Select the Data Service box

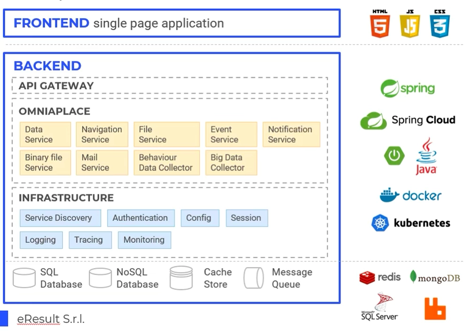[x=45, y=134]
